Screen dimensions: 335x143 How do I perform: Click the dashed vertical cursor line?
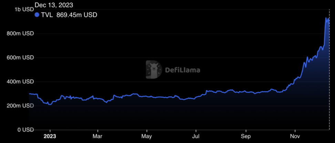point(329,70)
